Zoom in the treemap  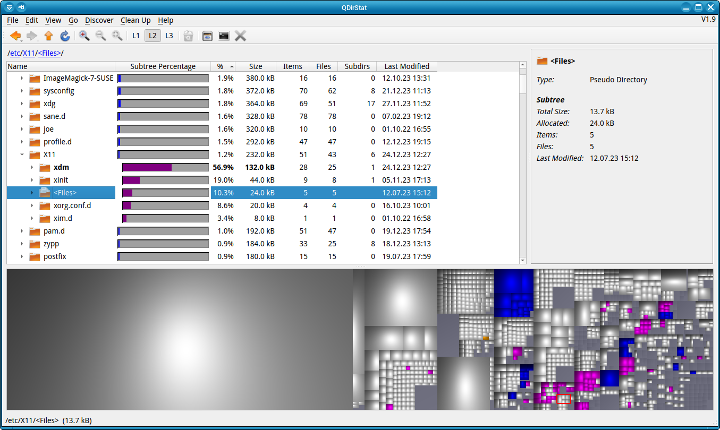[x=84, y=36]
